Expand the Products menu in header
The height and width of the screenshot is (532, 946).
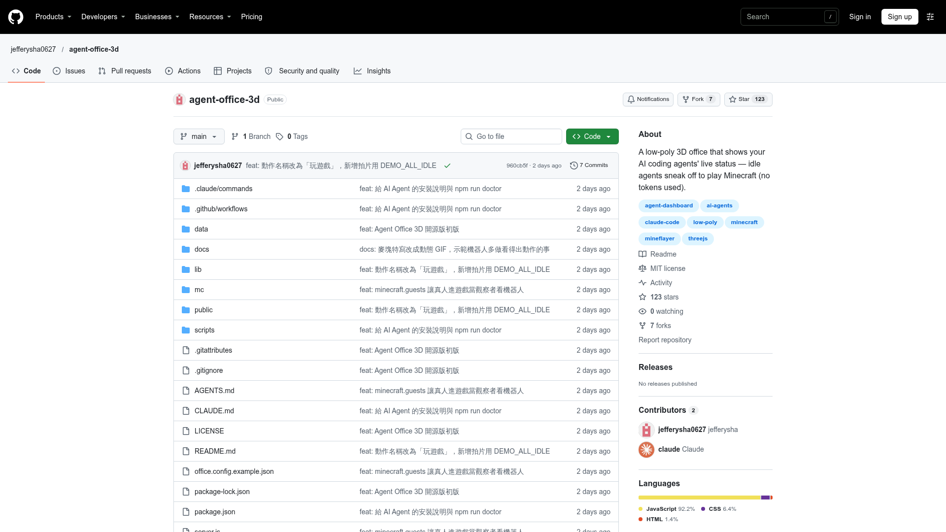click(53, 17)
